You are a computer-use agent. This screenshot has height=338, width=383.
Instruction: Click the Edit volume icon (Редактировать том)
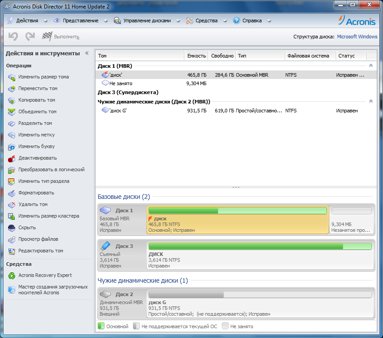(12, 251)
